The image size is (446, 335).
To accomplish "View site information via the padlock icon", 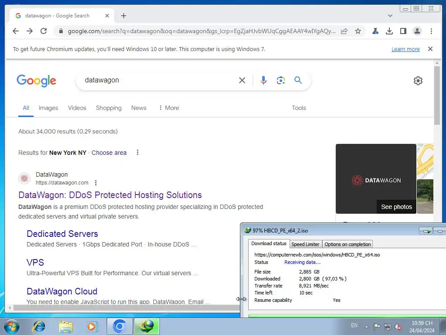I will coord(61,31).
